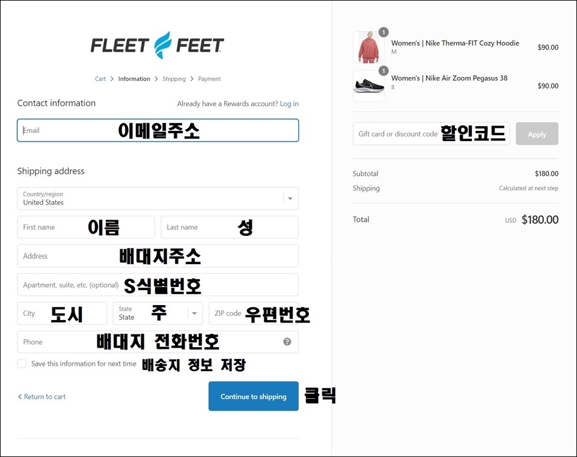This screenshot has height=457, width=577.
Task: Click Return to cart link
Action: click(x=41, y=397)
